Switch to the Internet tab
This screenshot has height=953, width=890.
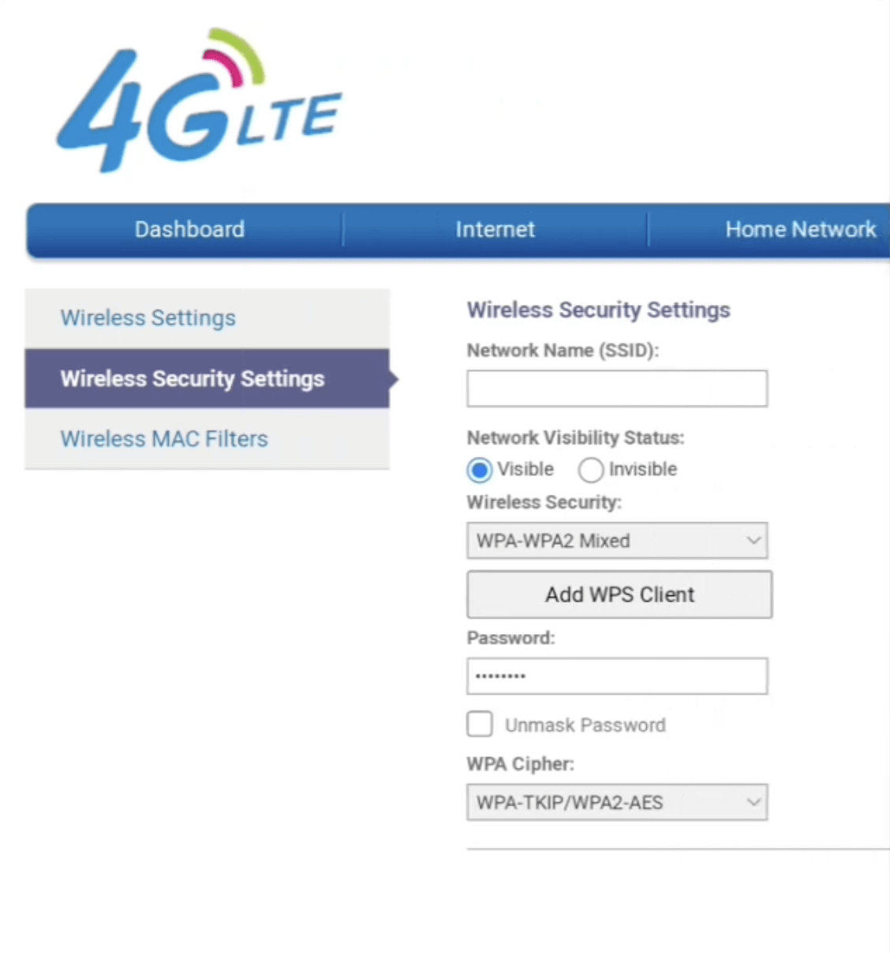point(495,230)
